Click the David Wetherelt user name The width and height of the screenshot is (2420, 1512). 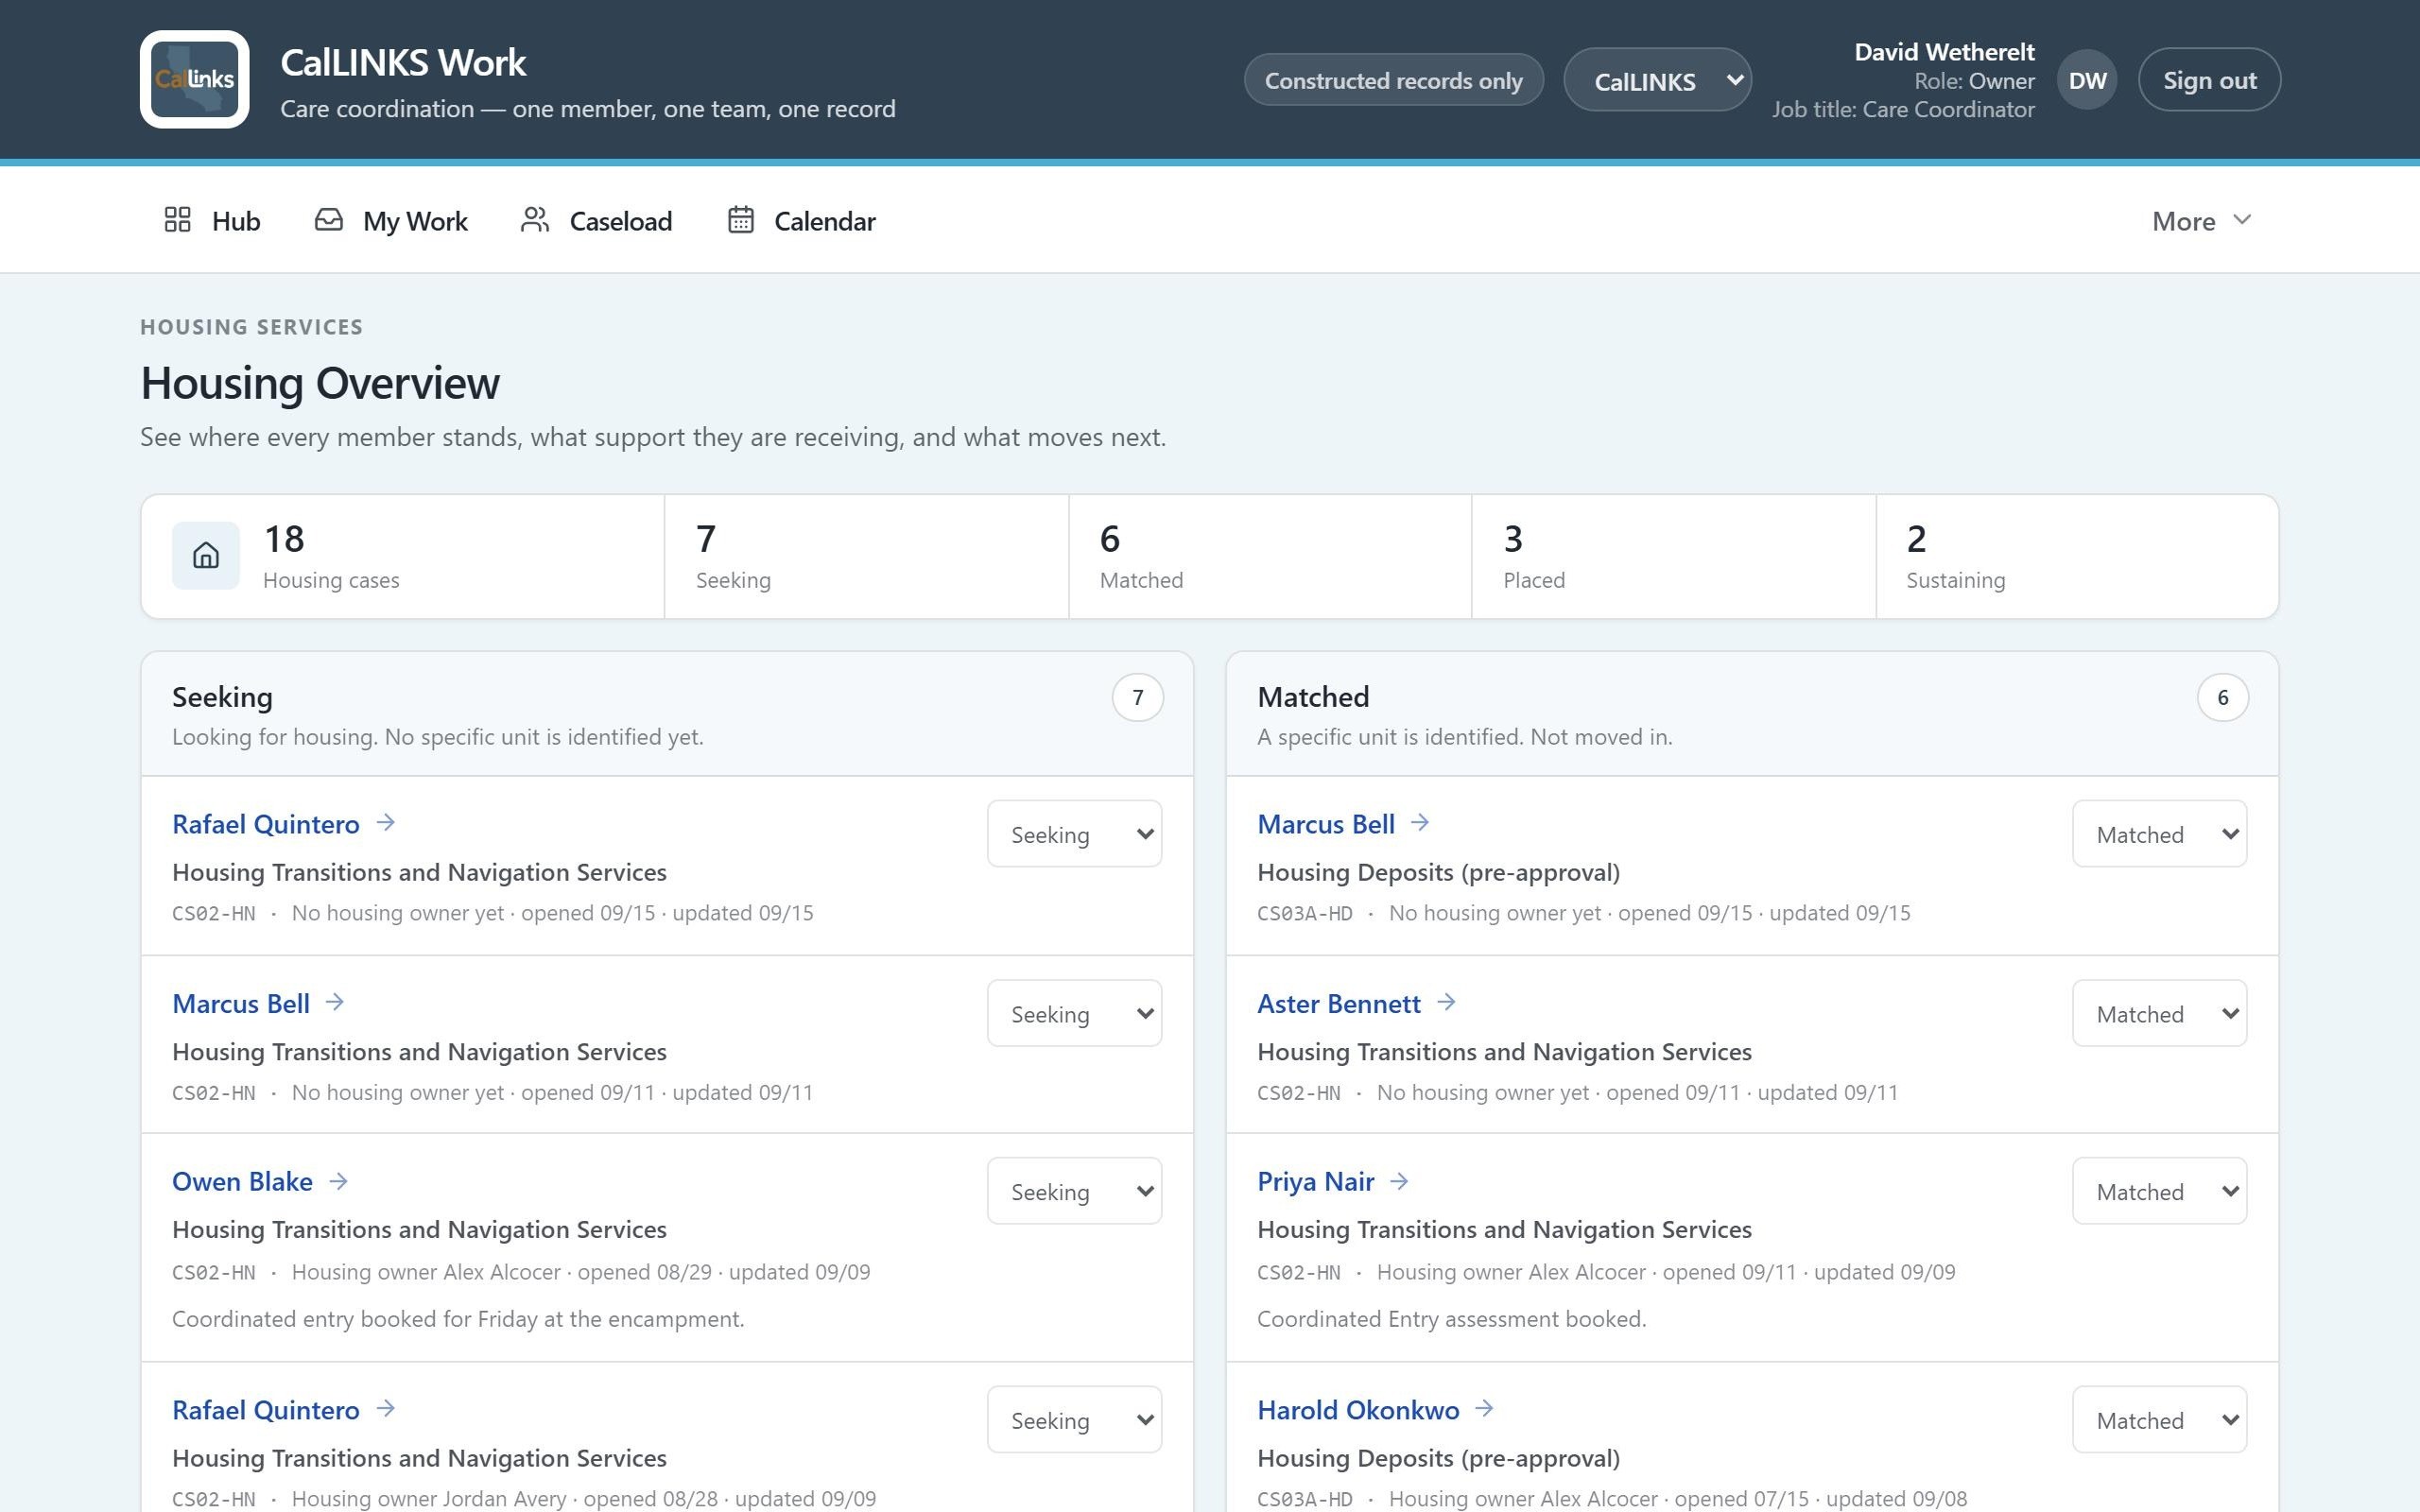(x=1944, y=52)
